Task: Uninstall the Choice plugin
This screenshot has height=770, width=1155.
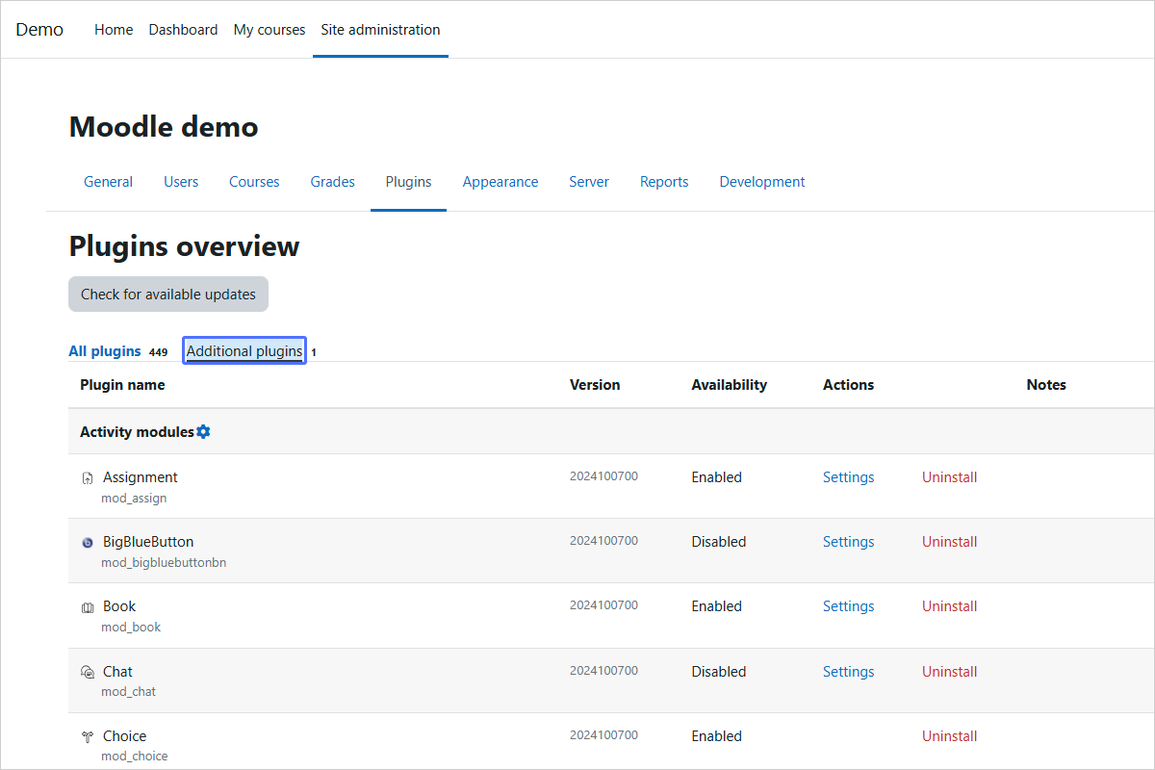Action: [949, 736]
